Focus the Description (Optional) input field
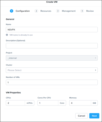 tap(52, 46)
